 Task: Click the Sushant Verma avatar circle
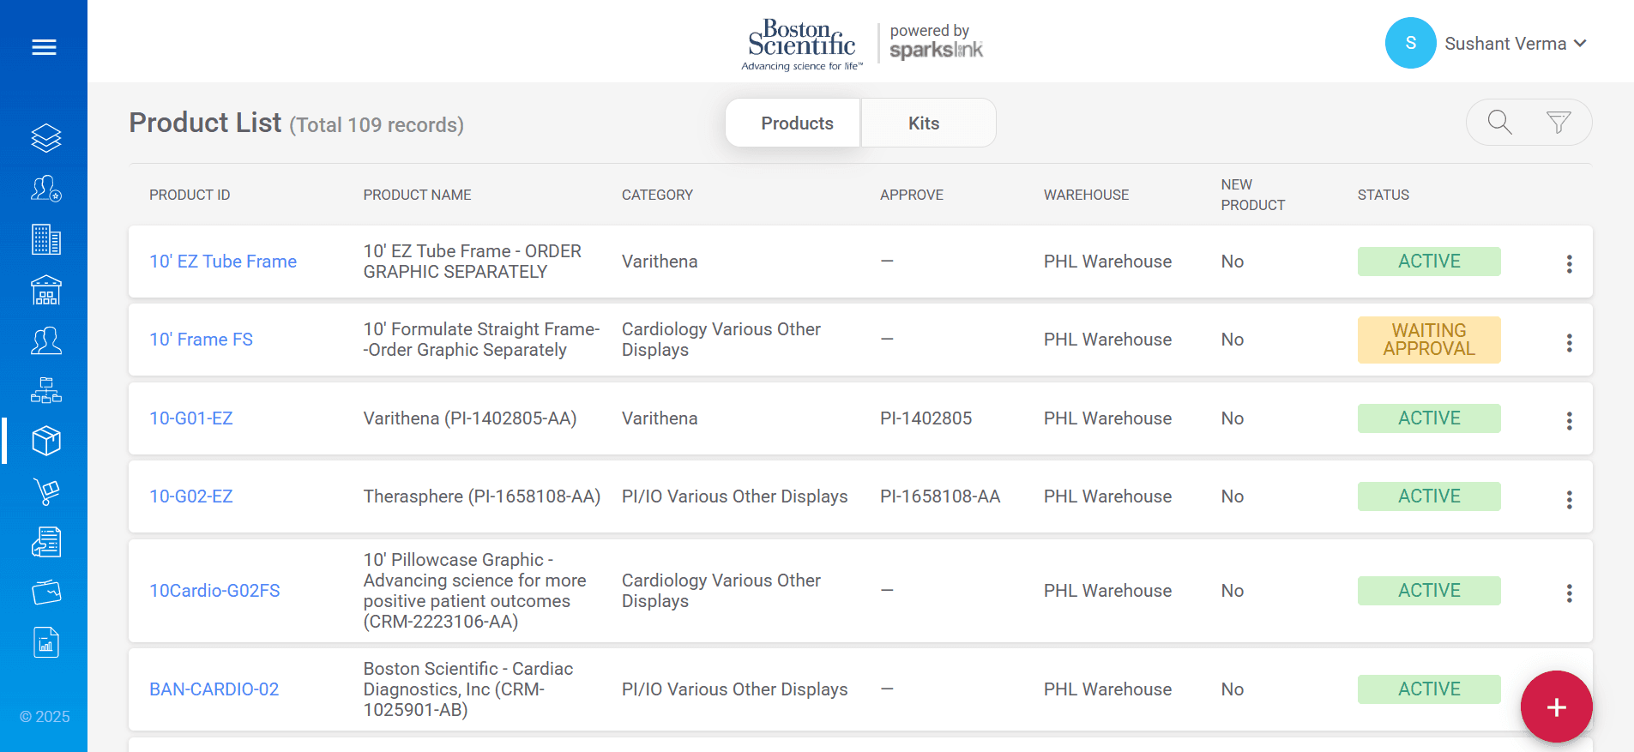(x=1410, y=43)
